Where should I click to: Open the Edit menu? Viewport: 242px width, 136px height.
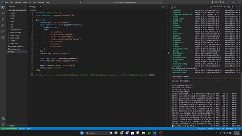[x=11, y=2]
